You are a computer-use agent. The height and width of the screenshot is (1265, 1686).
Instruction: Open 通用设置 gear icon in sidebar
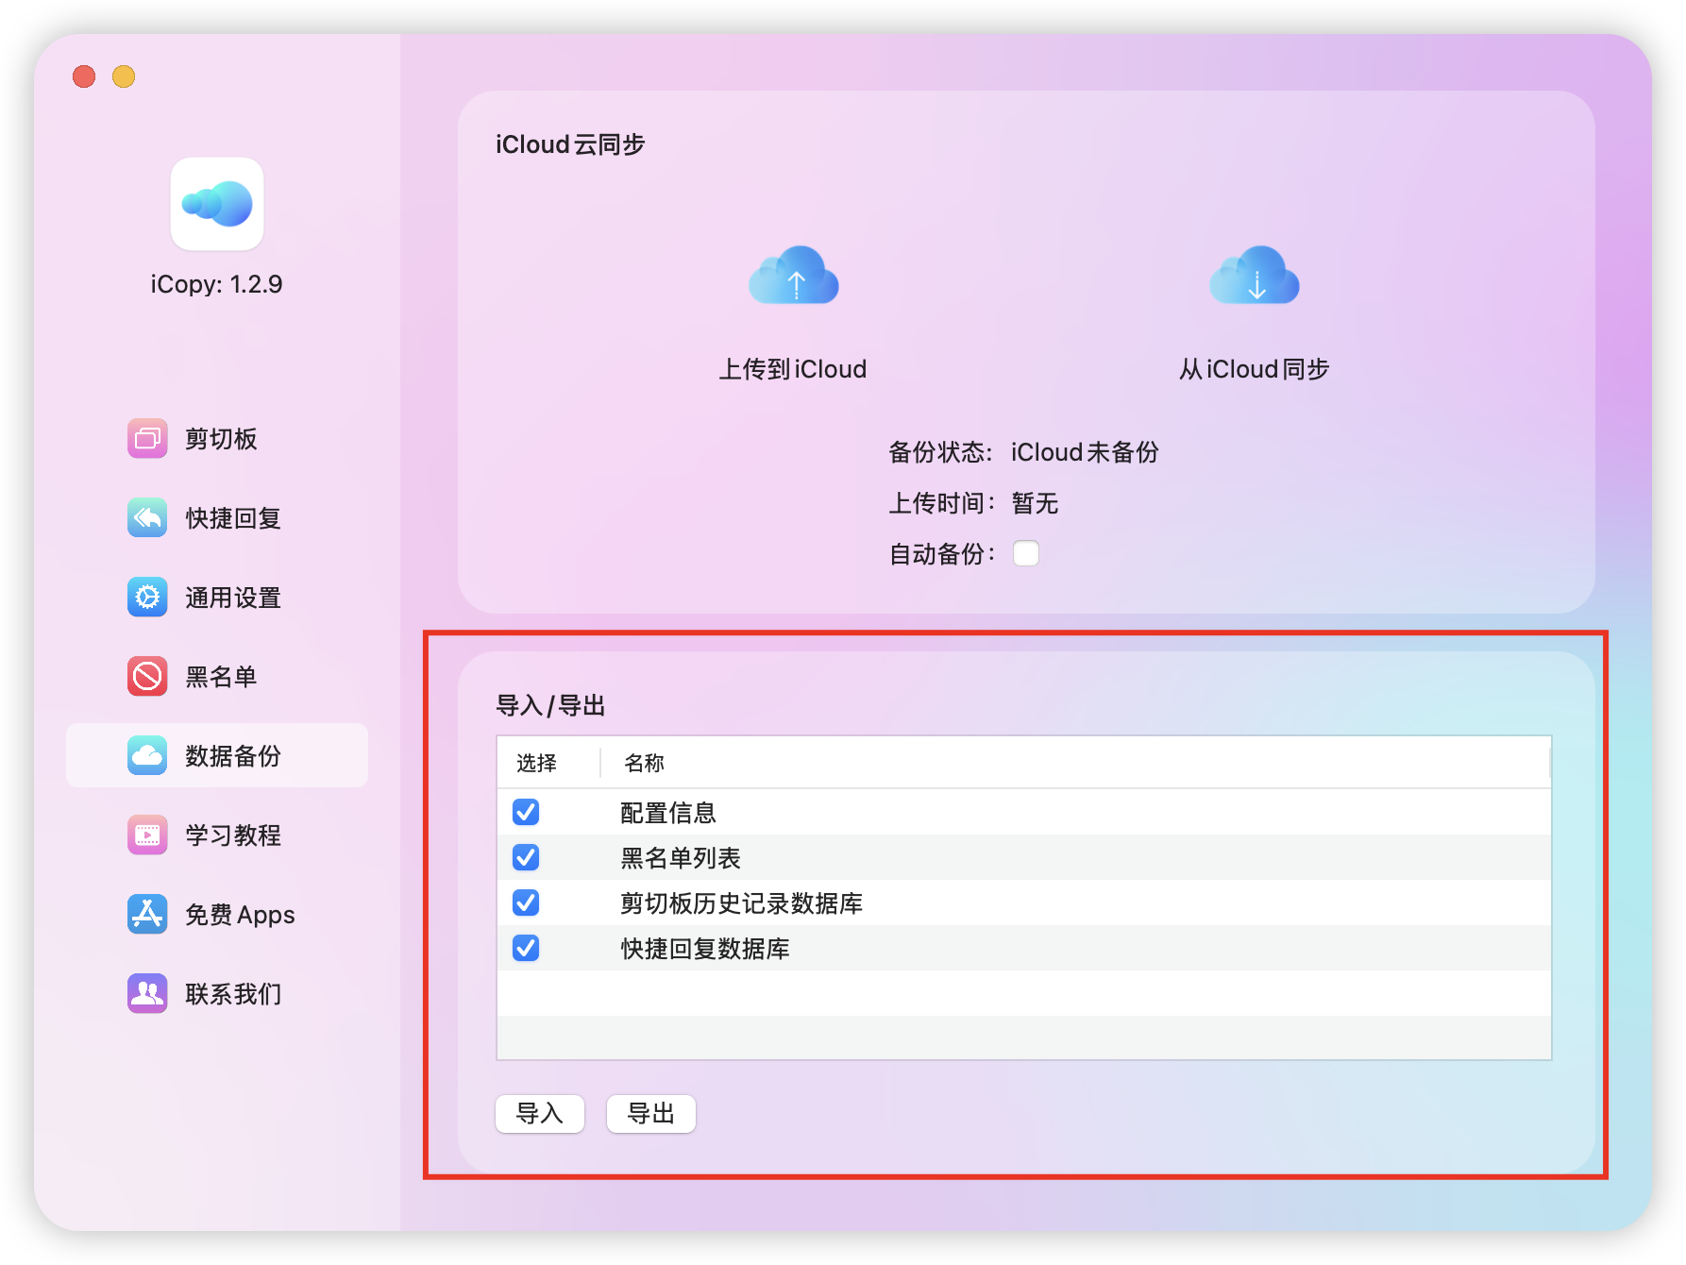(x=147, y=598)
